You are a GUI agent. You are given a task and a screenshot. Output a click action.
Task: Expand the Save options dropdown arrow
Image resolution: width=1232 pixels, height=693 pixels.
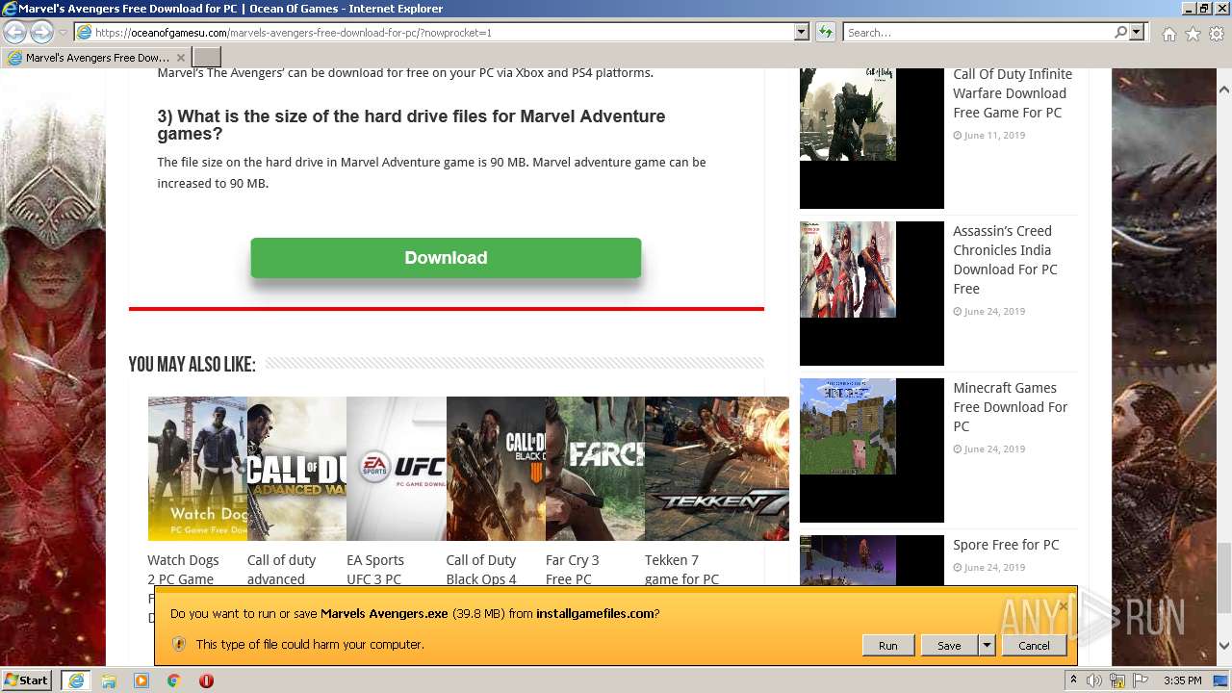(x=987, y=646)
